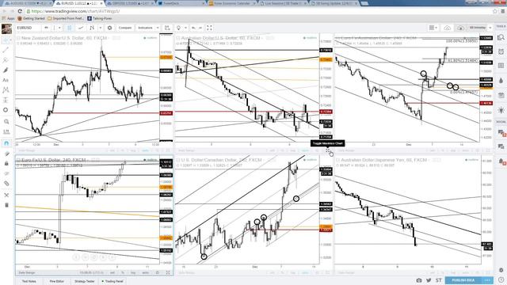This screenshot has height=285, width=507.
Task: Open the Pine Editor tab
Action: tap(56, 281)
